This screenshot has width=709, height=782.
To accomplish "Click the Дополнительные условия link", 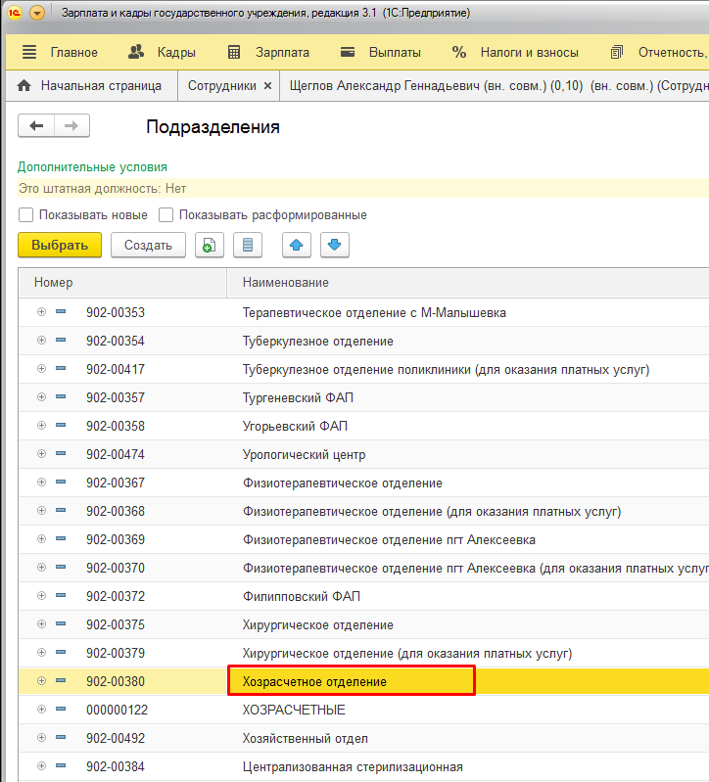I will click(x=92, y=167).
